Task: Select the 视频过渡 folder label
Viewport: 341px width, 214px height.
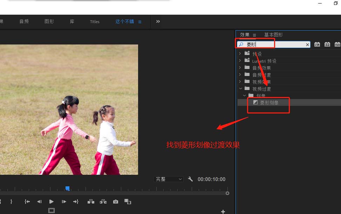Action: point(261,89)
